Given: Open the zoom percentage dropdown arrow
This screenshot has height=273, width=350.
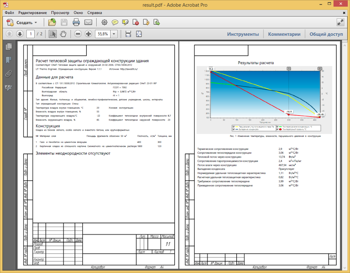Looking at the screenshot, I should (x=114, y=34).
